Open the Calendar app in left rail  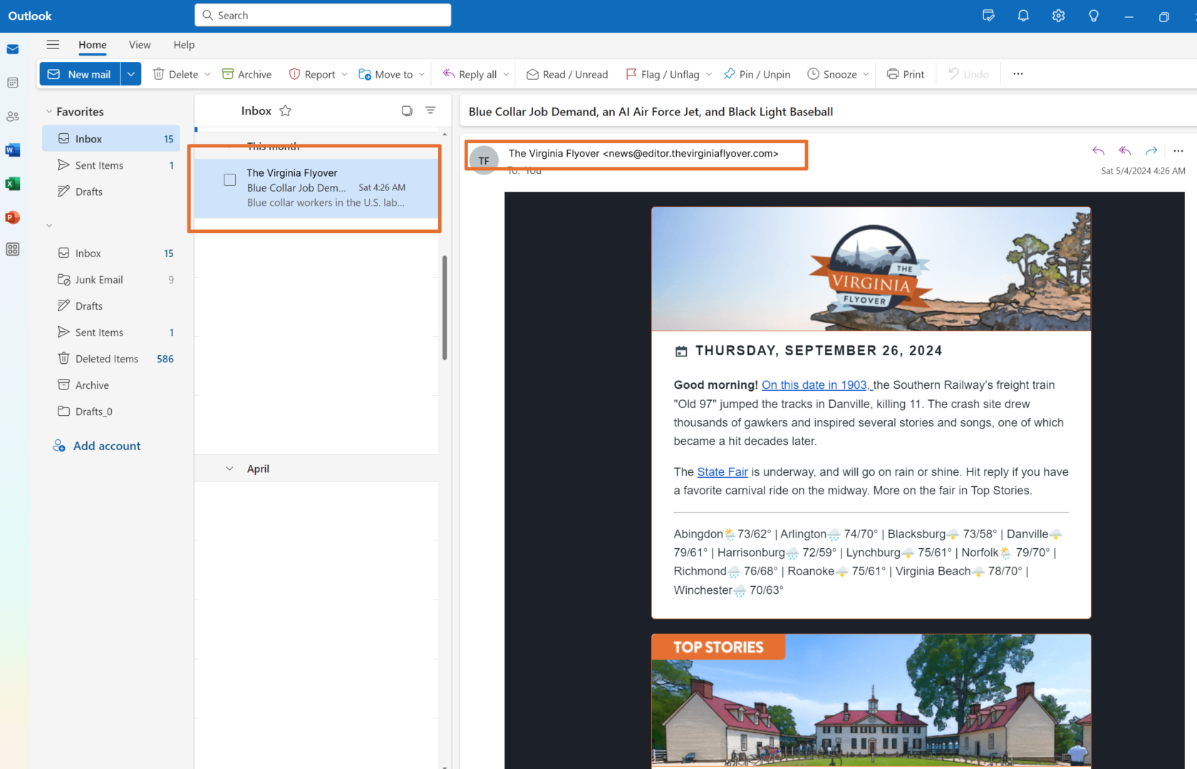[13, 83]
